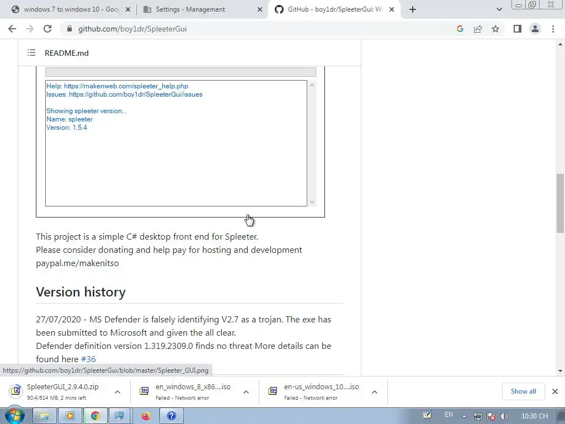Click the scrollbar up arrow
Viewport: 565px width, 424px height.
560,44
